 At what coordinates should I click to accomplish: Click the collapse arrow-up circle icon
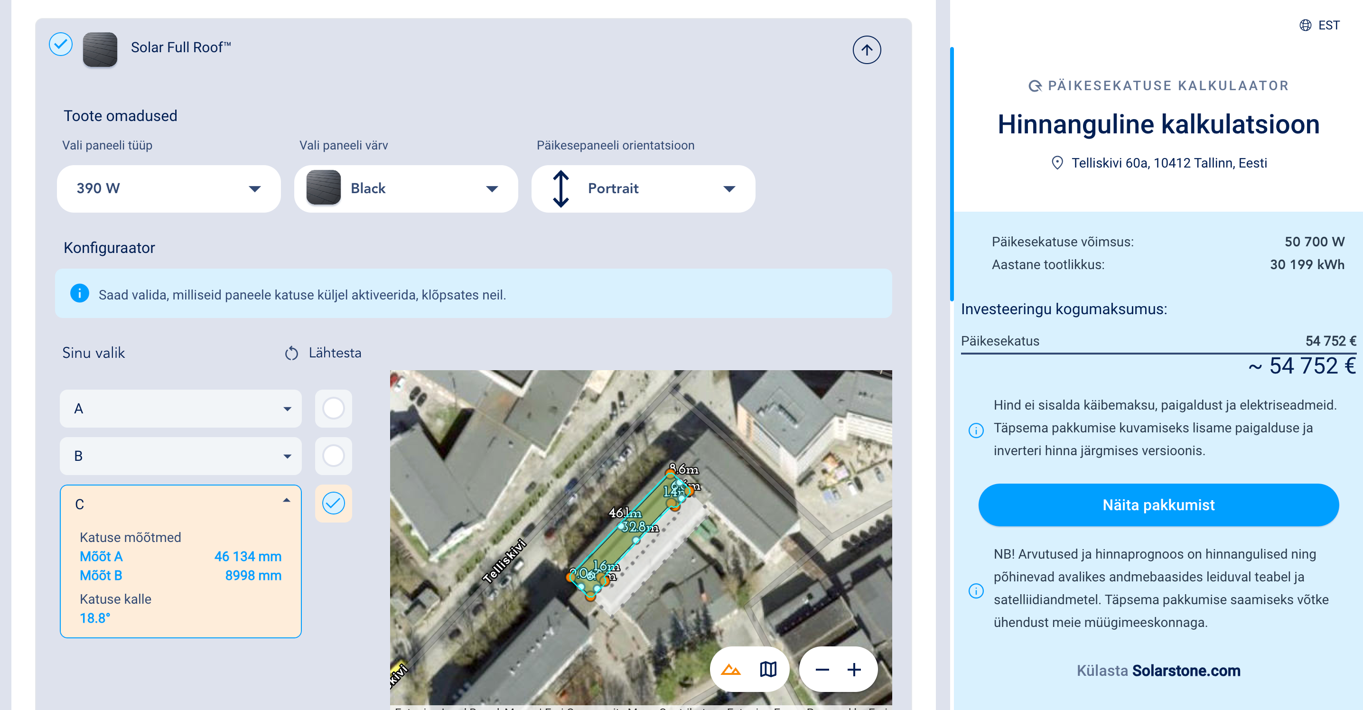866,50
